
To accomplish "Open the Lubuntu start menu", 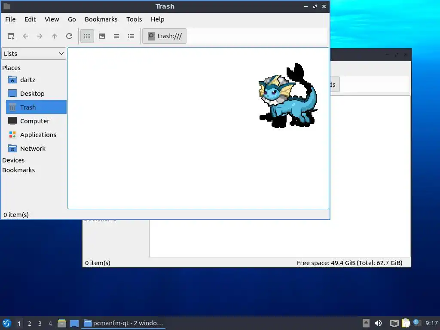I will click(7, 323).
